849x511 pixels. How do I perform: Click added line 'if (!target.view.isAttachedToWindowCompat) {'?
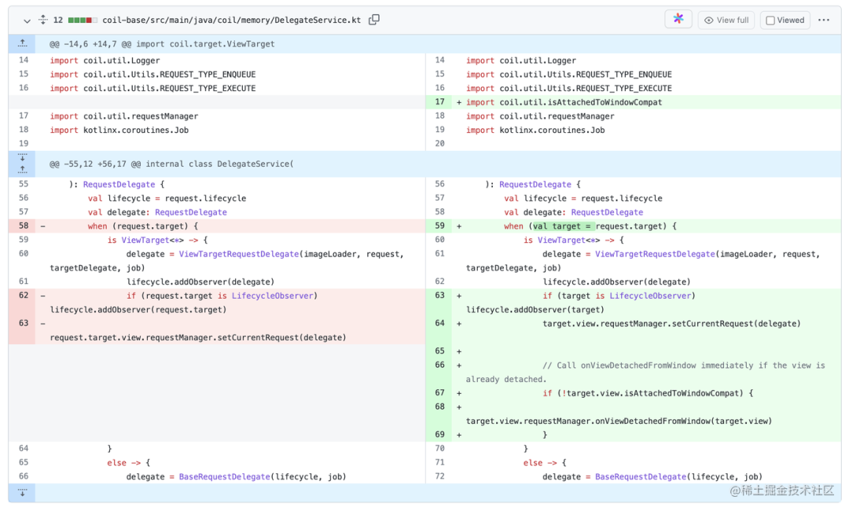pyautogui.click(x=648, y=393)
